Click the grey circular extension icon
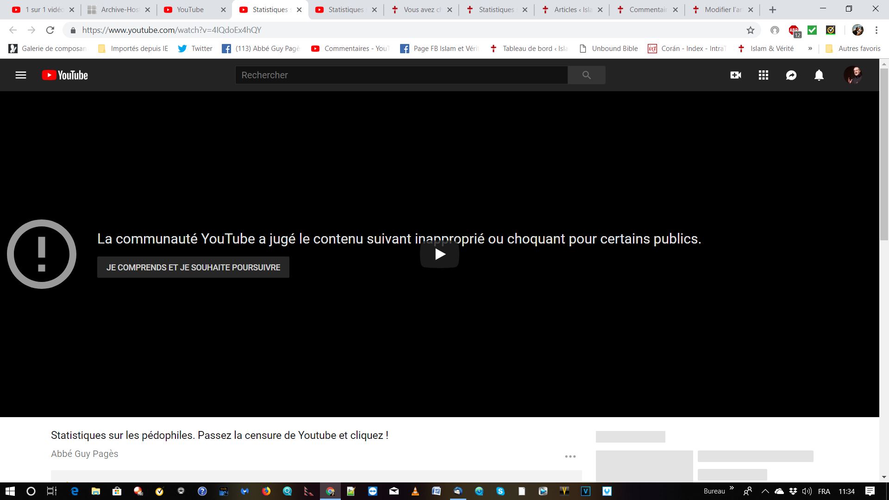889x500 pixels. coord(775,30)
